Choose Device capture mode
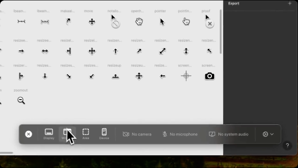298x168 pixels. pos(104,134)
